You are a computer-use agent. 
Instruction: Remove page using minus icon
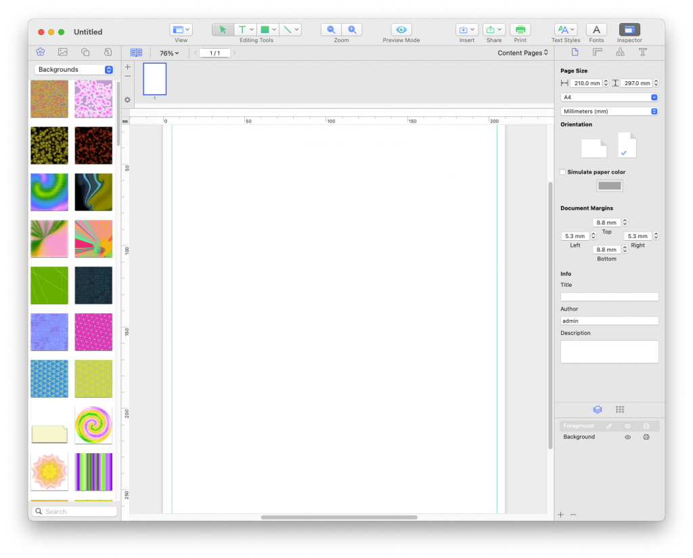[127, 76]
